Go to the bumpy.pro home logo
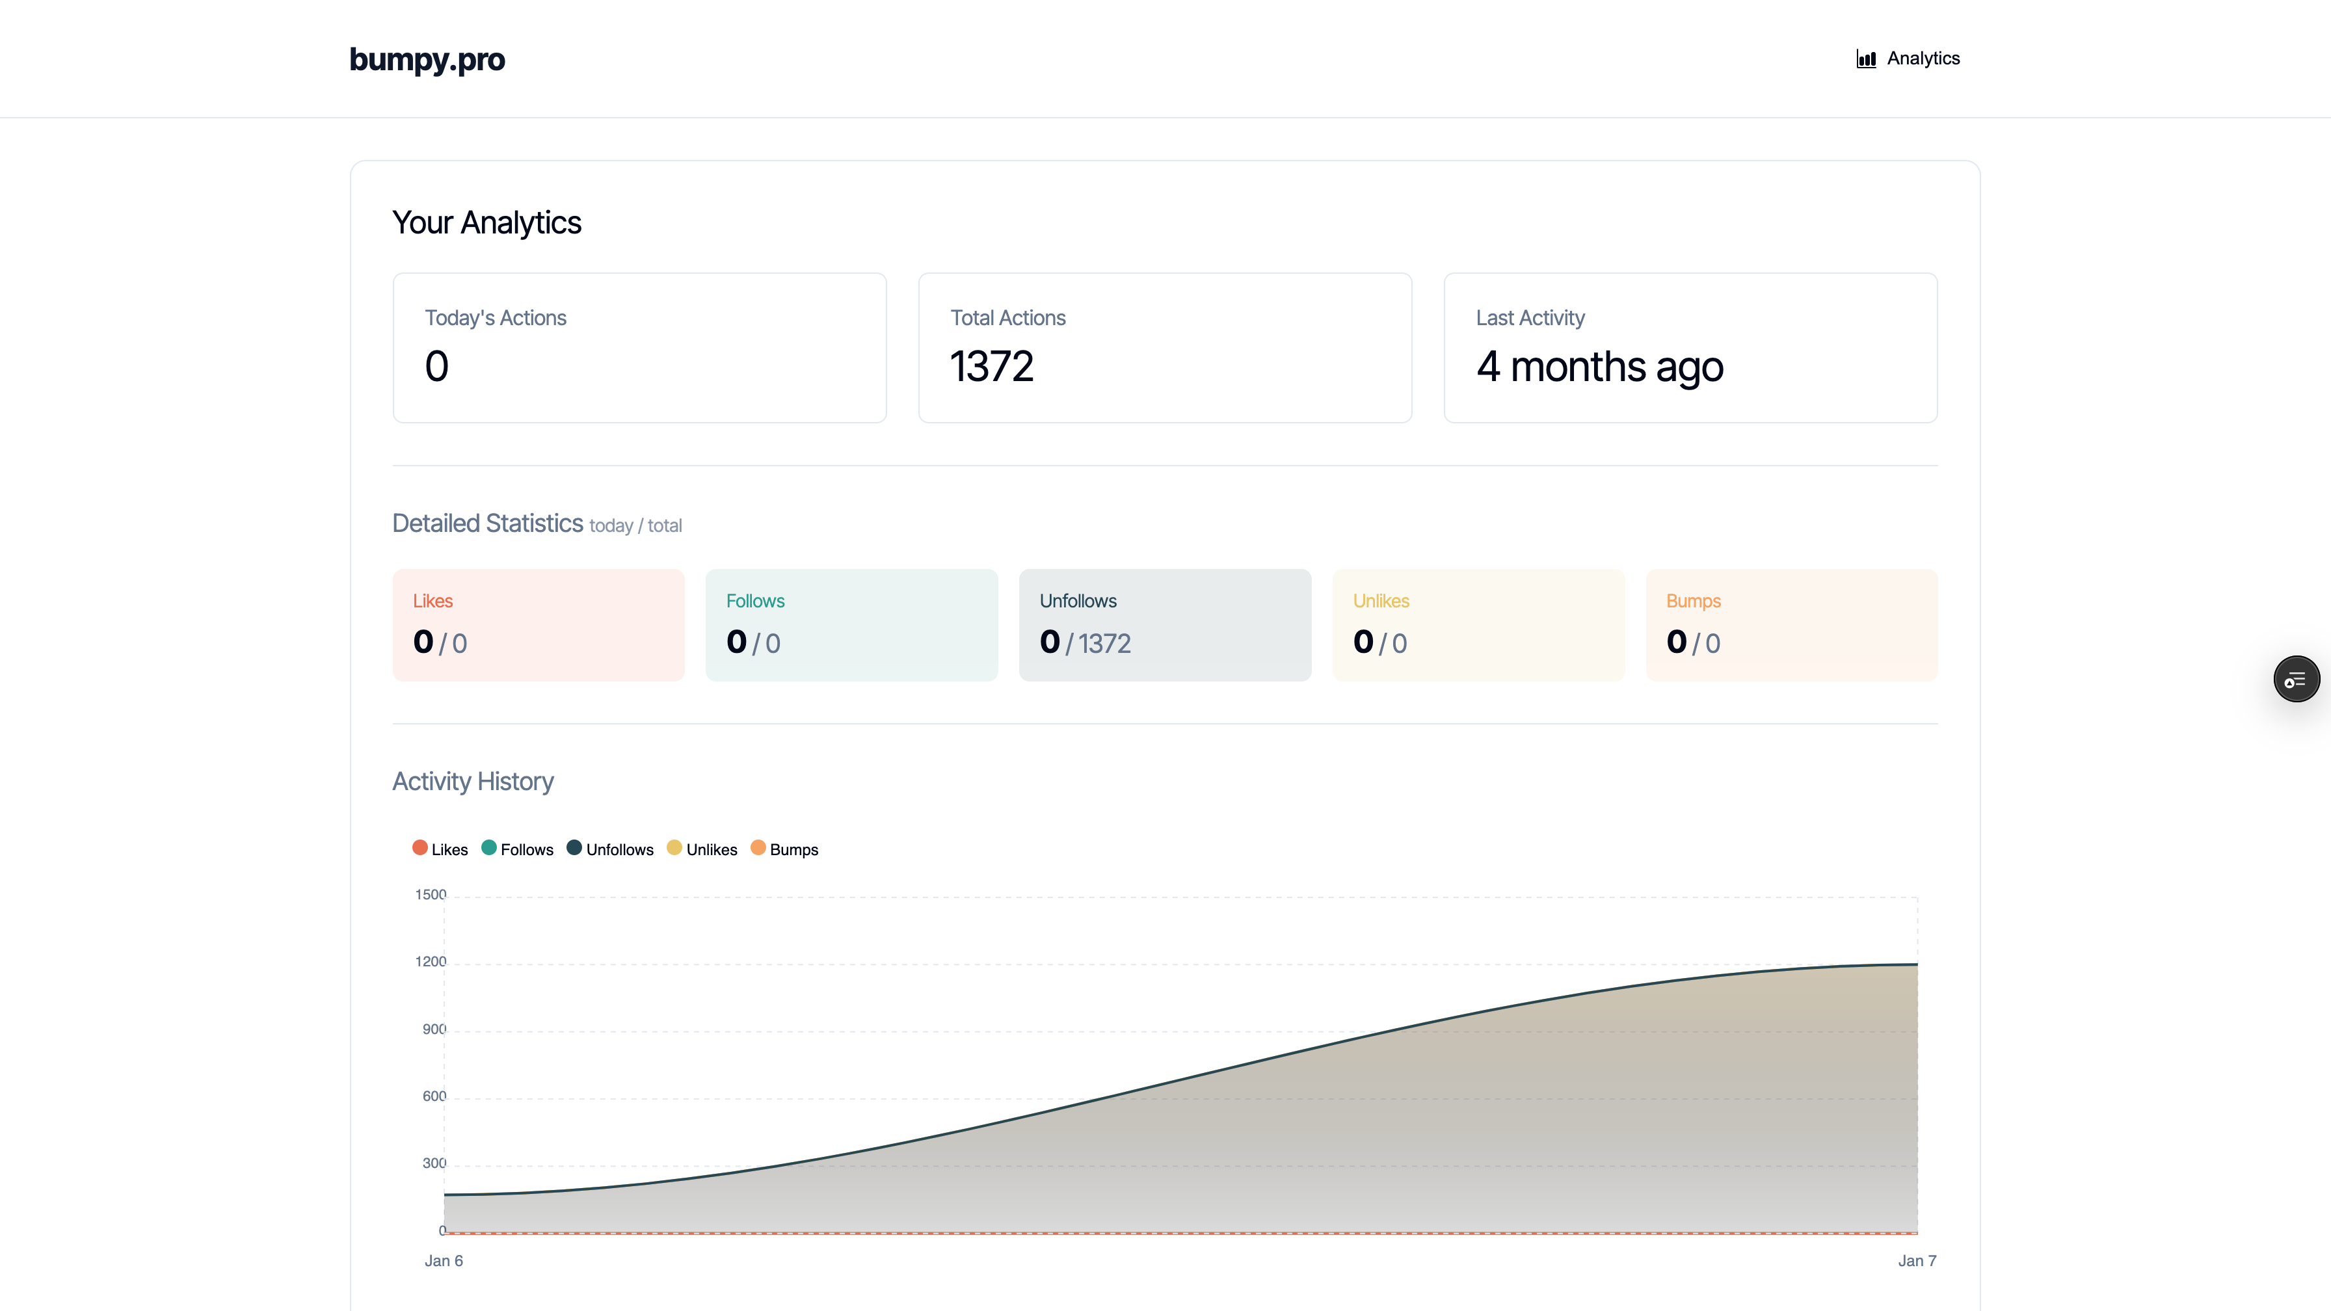The image size is (2331, 1311). [427, 60]
